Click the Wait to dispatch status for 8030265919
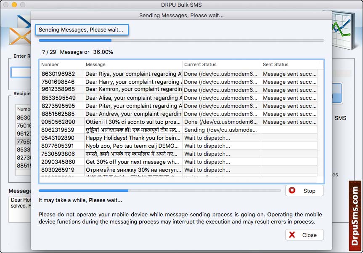Image resolution: width=363 pixels, height=253 pixels. pyautogui.click(x=222, y=170)
